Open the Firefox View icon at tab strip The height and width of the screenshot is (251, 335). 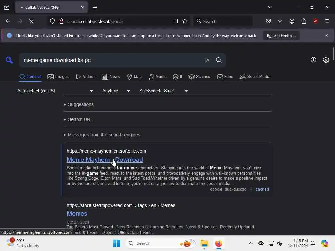click(7, 7)
